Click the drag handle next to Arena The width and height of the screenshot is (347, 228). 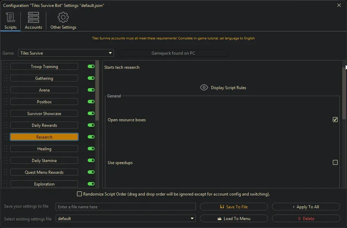(x=6, y=90)
